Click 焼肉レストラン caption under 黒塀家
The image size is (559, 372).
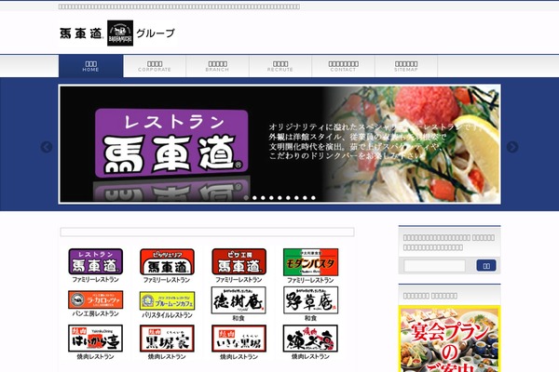click(x=167, y=356)
